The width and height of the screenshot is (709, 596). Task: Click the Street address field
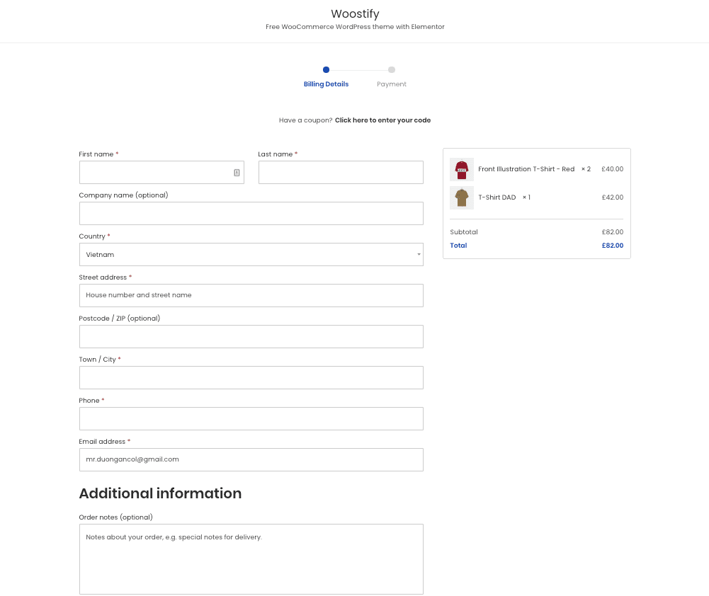(251, 295)
